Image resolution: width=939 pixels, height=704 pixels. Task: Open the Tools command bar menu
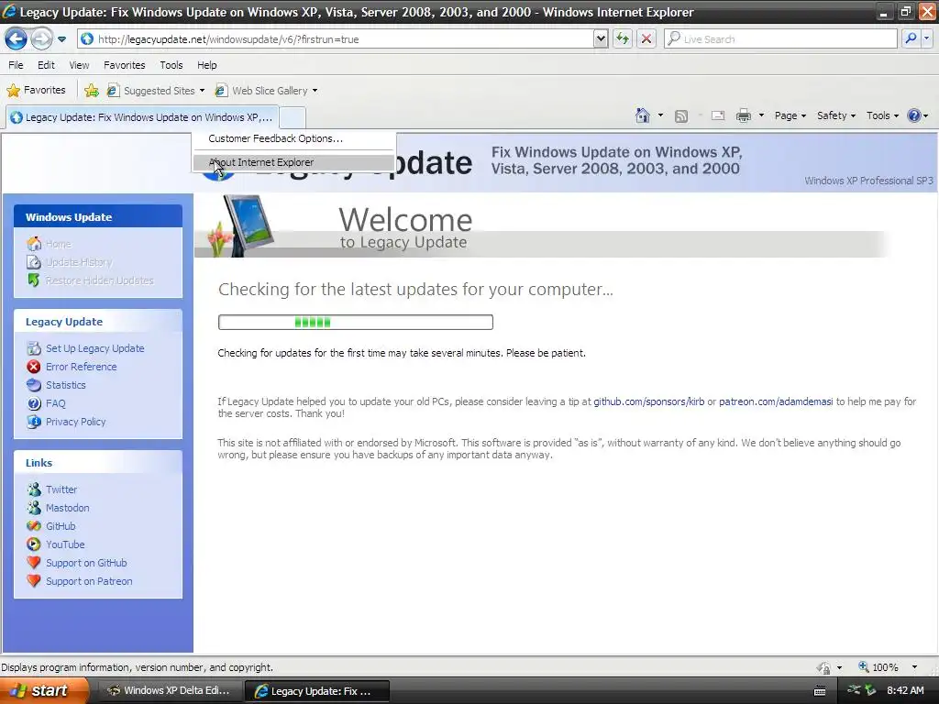(x=883, y=115)
